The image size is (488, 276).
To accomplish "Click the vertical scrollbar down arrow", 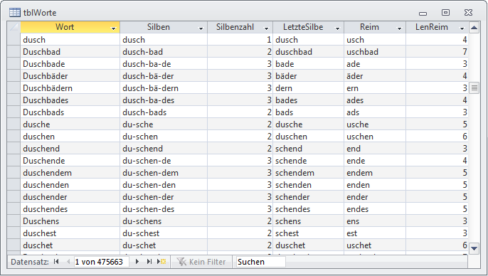I will (x=474, y=248).
